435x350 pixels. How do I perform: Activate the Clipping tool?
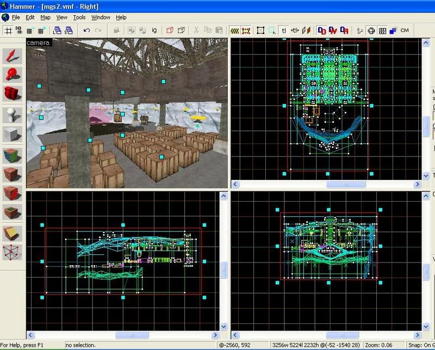coord(13,233)
